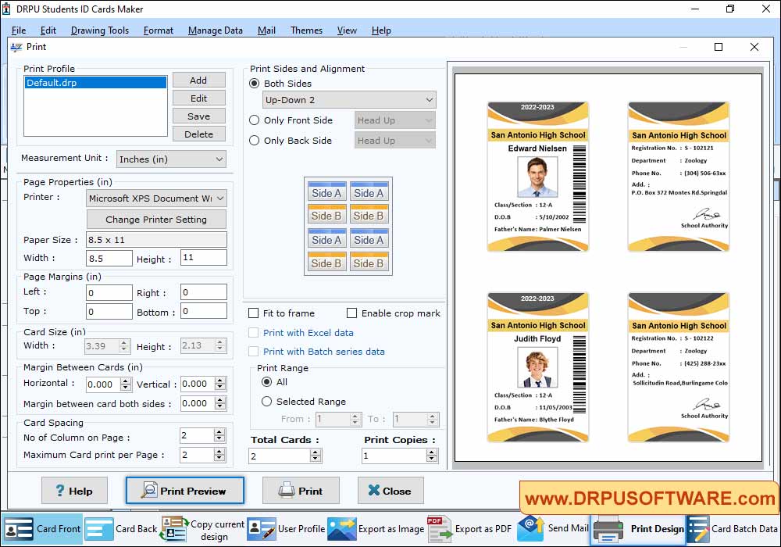Click the Add profile button
Viewport: 781px width, 547px height.
click(x=198, y=80)
